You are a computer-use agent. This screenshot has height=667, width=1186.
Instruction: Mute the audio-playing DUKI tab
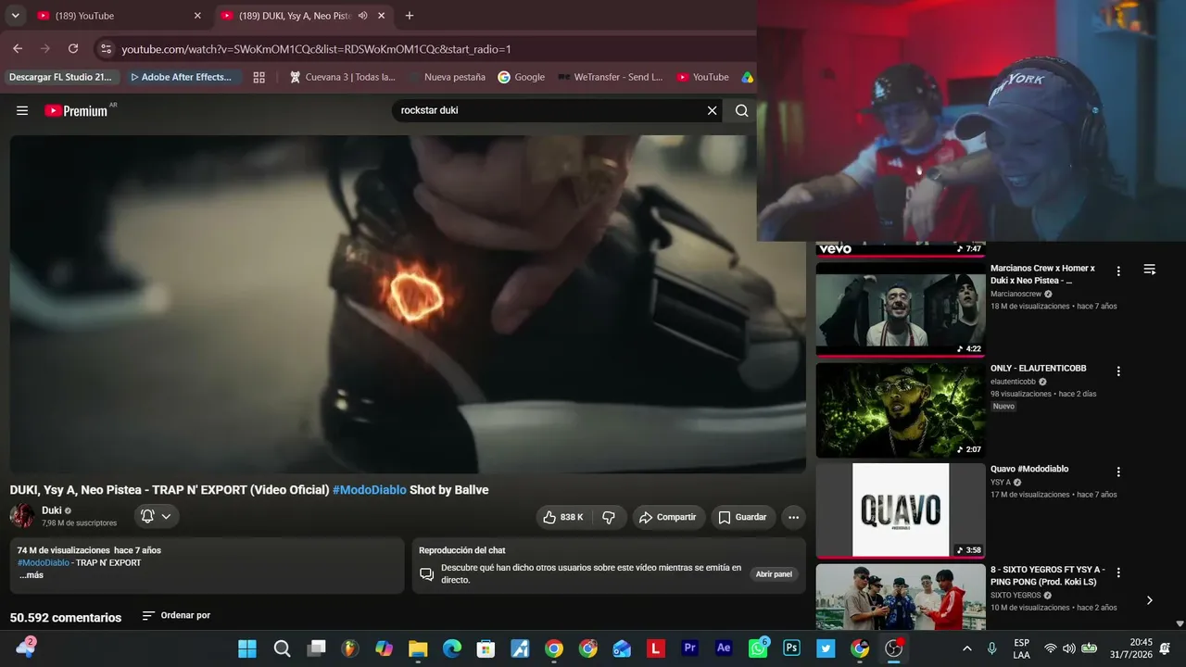tap(362, 16)
